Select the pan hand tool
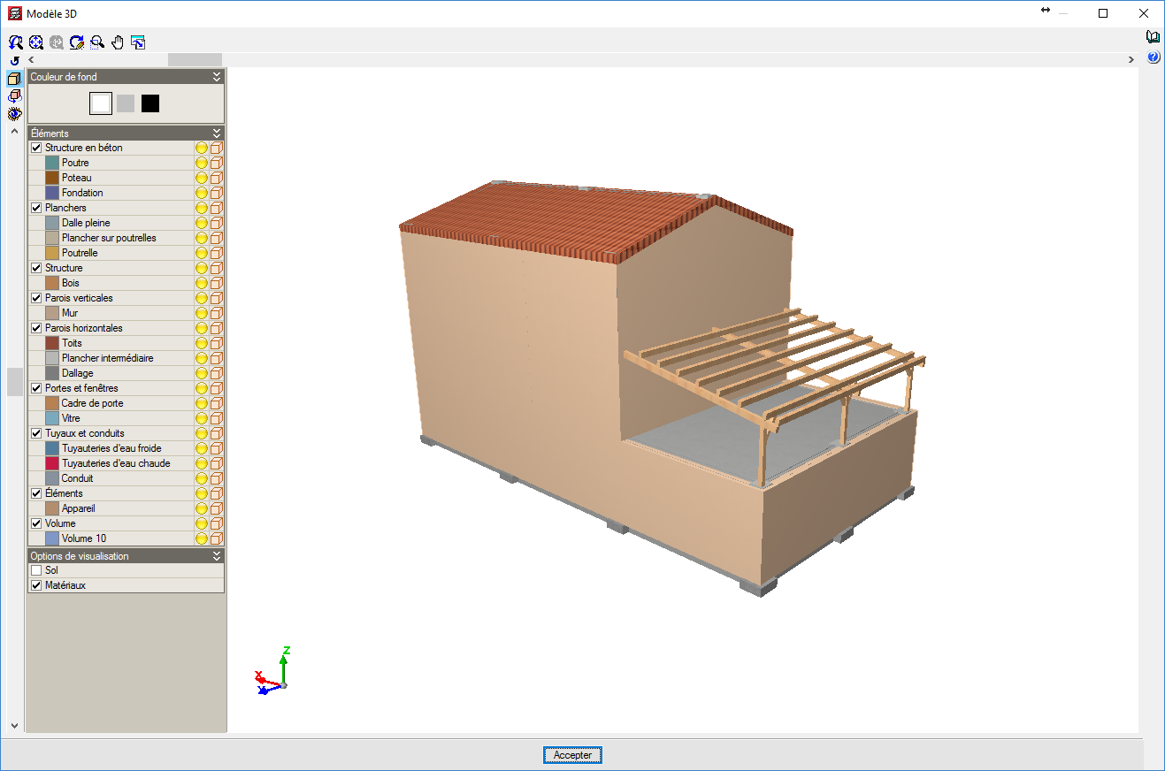 point(118,42)
